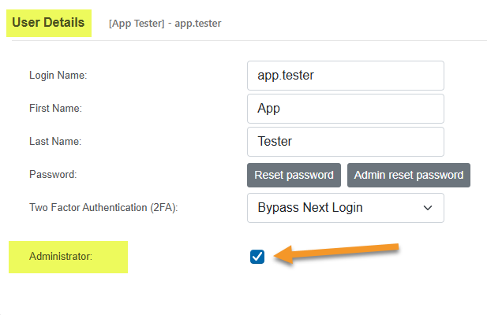Click the Two Factor Authentication (2FA) label

coord(103,208)
